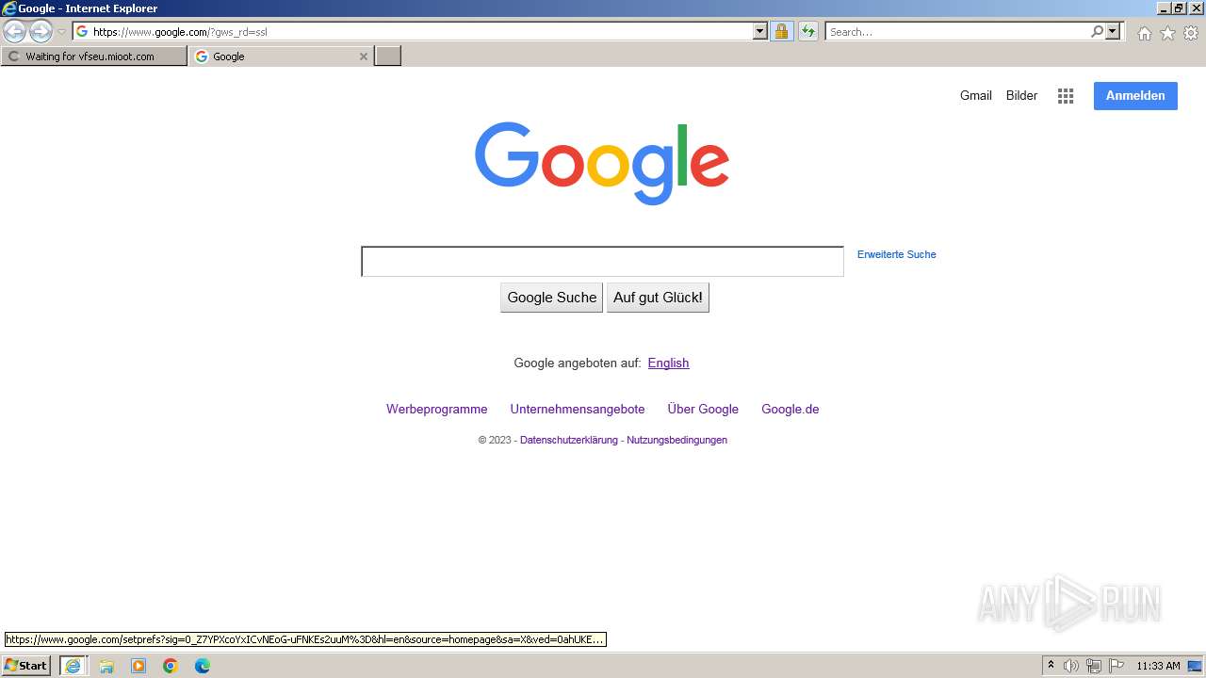Click the Google logo

(602, 163)
